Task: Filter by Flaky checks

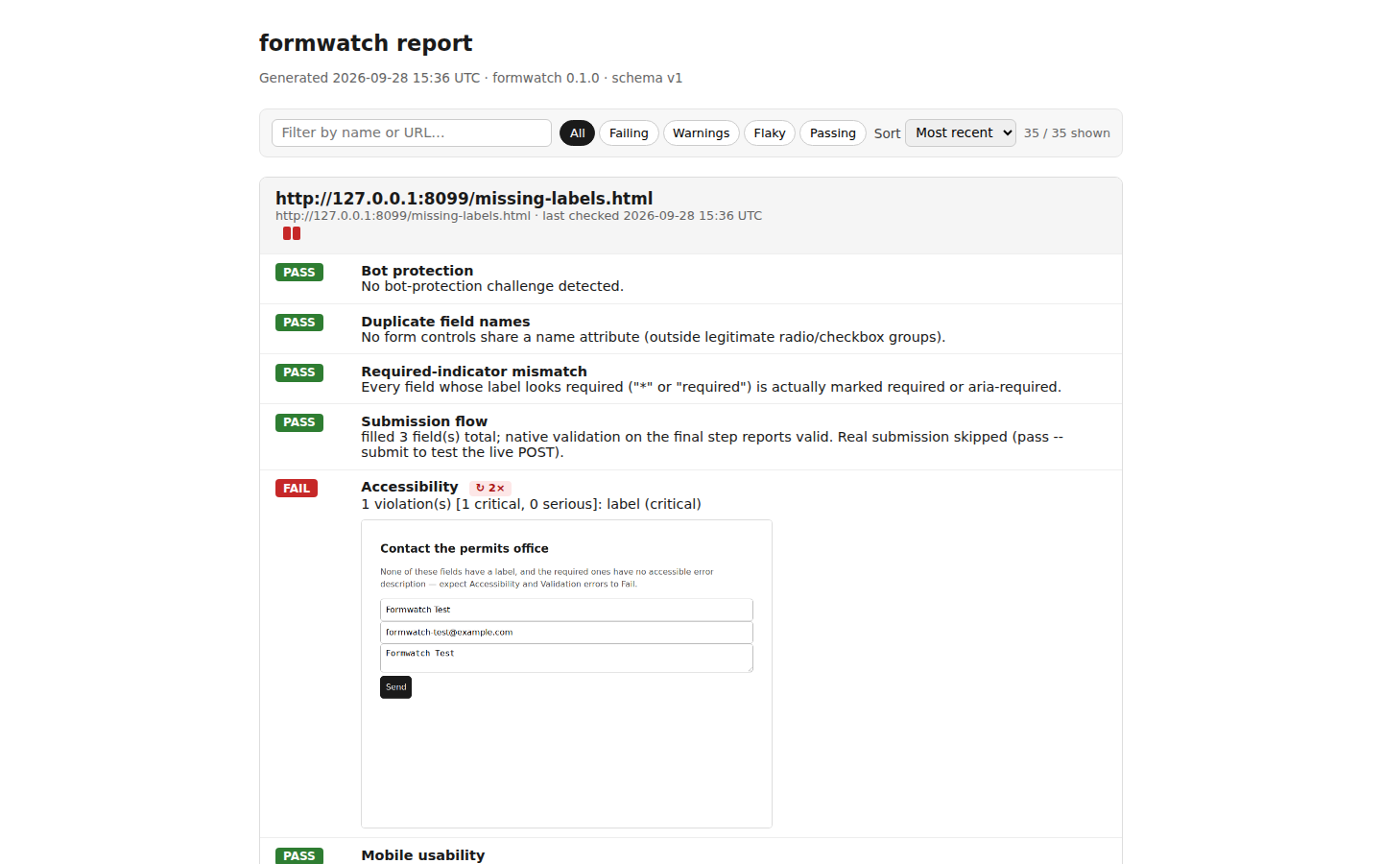Action: (770, 132)
